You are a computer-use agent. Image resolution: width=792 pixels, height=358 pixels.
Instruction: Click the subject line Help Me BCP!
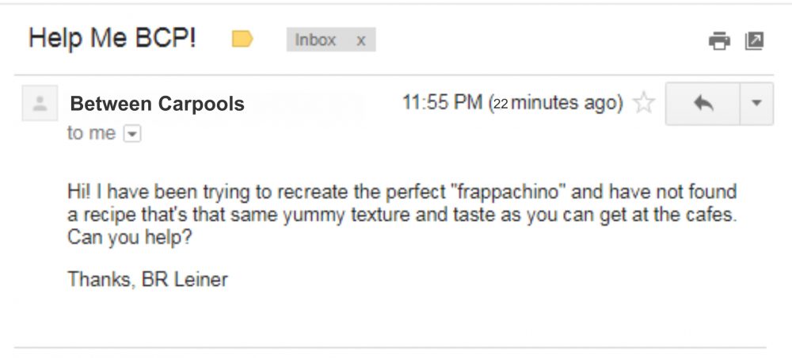click(x=112, y=38)
